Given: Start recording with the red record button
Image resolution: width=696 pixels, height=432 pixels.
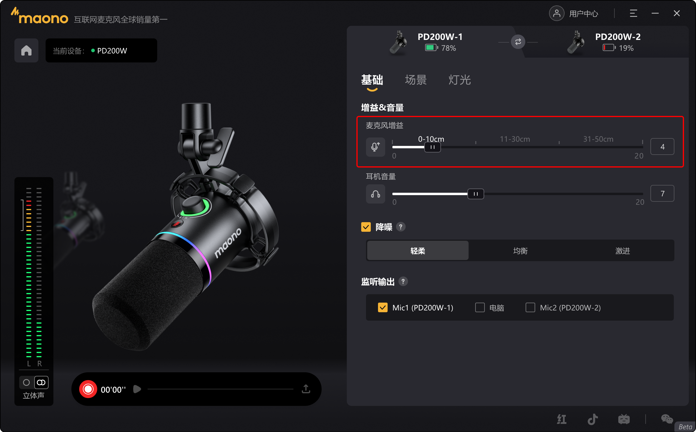Looking at the screenshot, I should [88, 389].
